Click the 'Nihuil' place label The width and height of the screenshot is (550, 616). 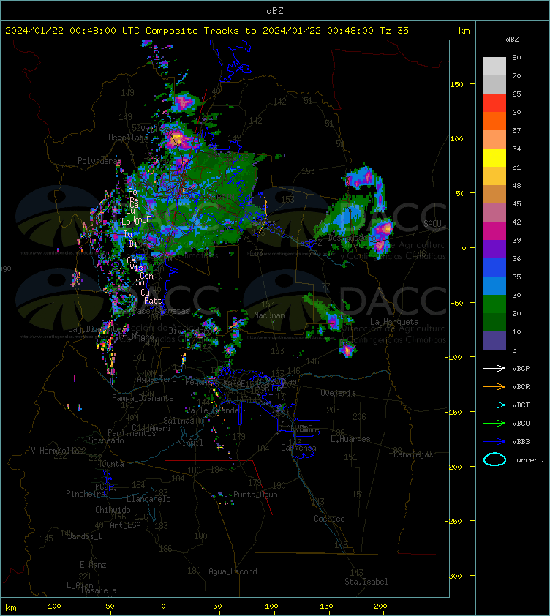(x=190, y=443)
